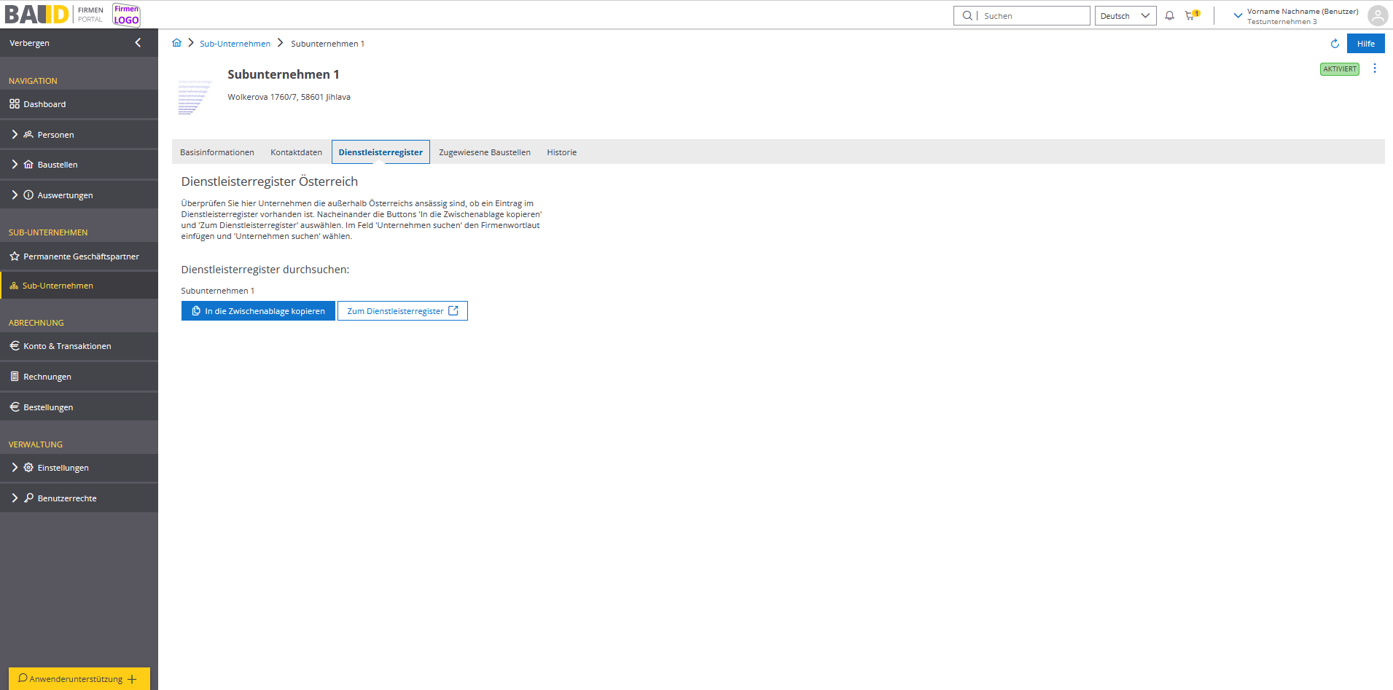
Task: Open the Deutsch language dropdown
Action: [x=1125, y=16]
